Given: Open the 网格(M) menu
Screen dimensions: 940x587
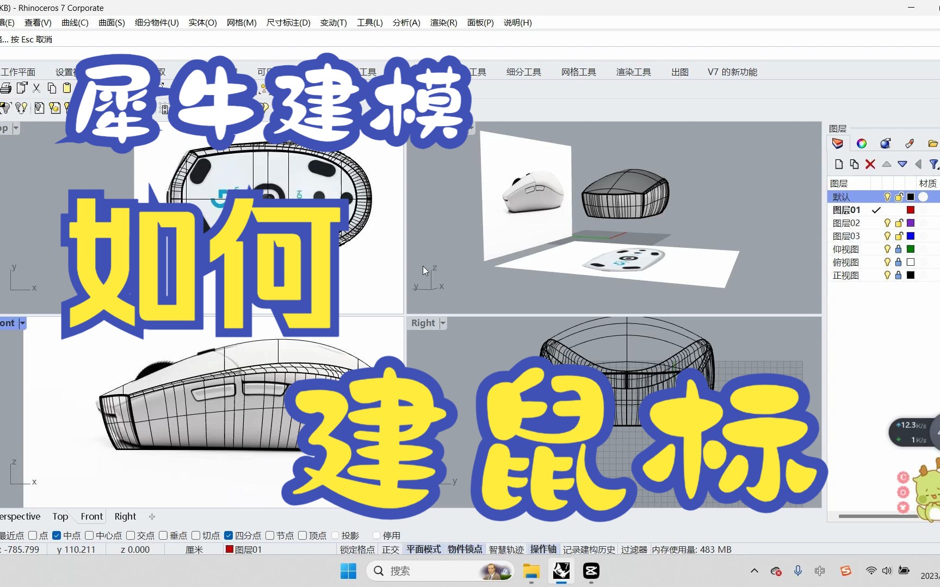Looking at the screenshot, I should tap(241, 22).
